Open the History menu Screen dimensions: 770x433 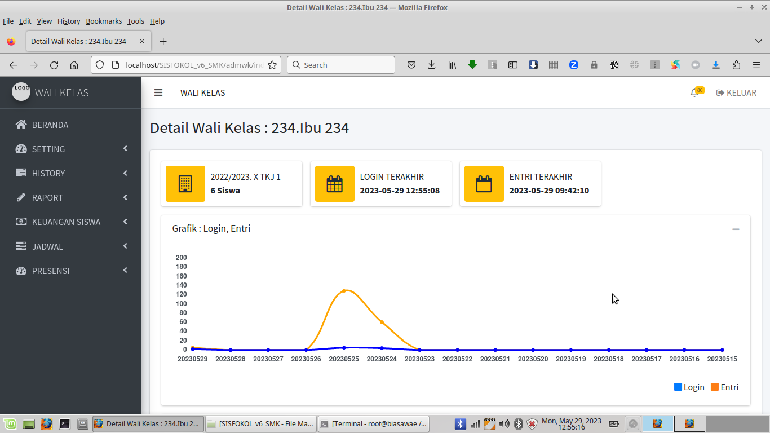[x=69, y=21]
